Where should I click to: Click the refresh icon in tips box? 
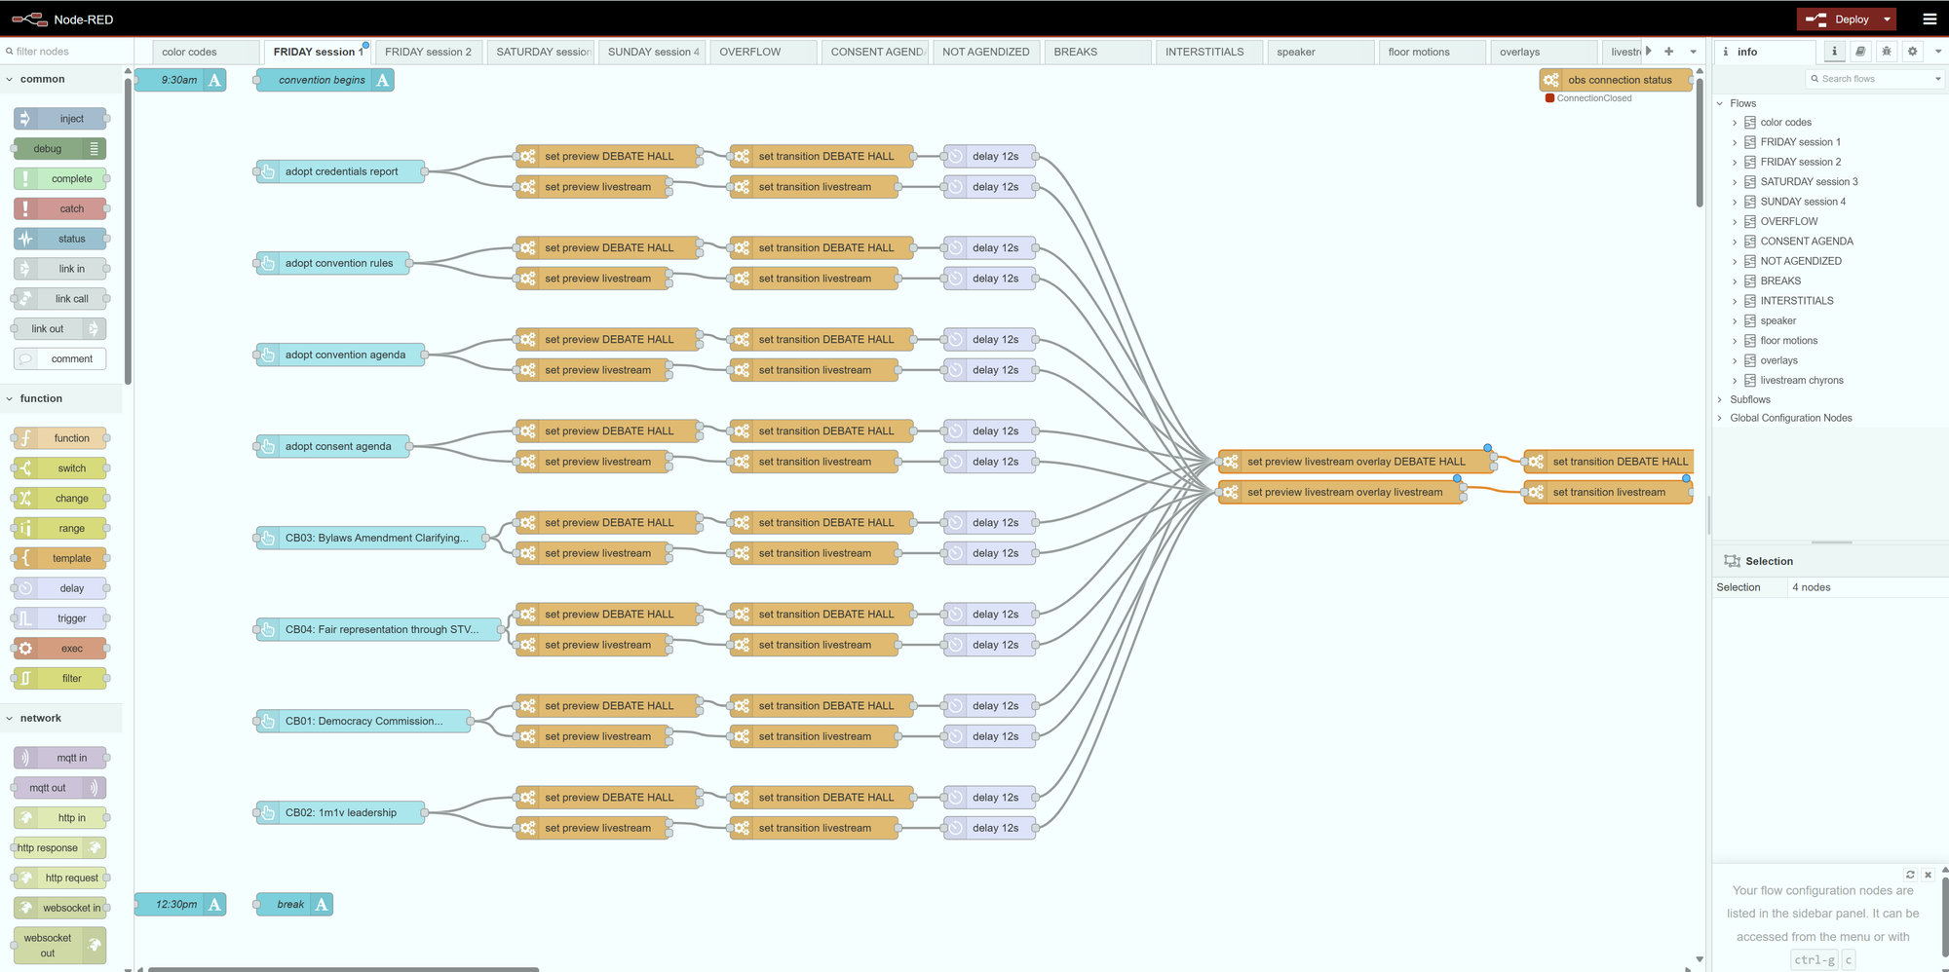(1910, 875)
